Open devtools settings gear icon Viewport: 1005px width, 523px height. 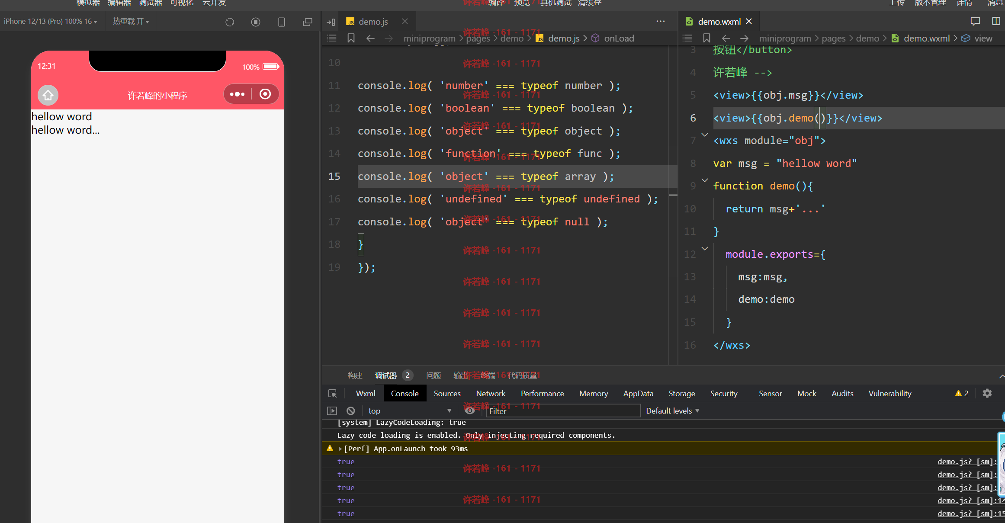coord(987,393)
